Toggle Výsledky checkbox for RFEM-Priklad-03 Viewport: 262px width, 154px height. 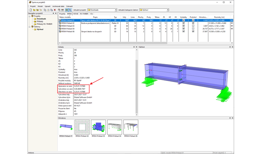click(183, 26)
